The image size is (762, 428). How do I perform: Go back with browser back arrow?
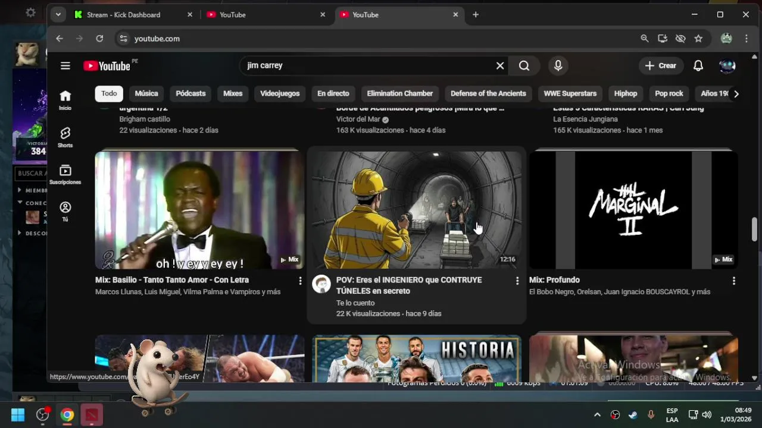click(60, 39)
